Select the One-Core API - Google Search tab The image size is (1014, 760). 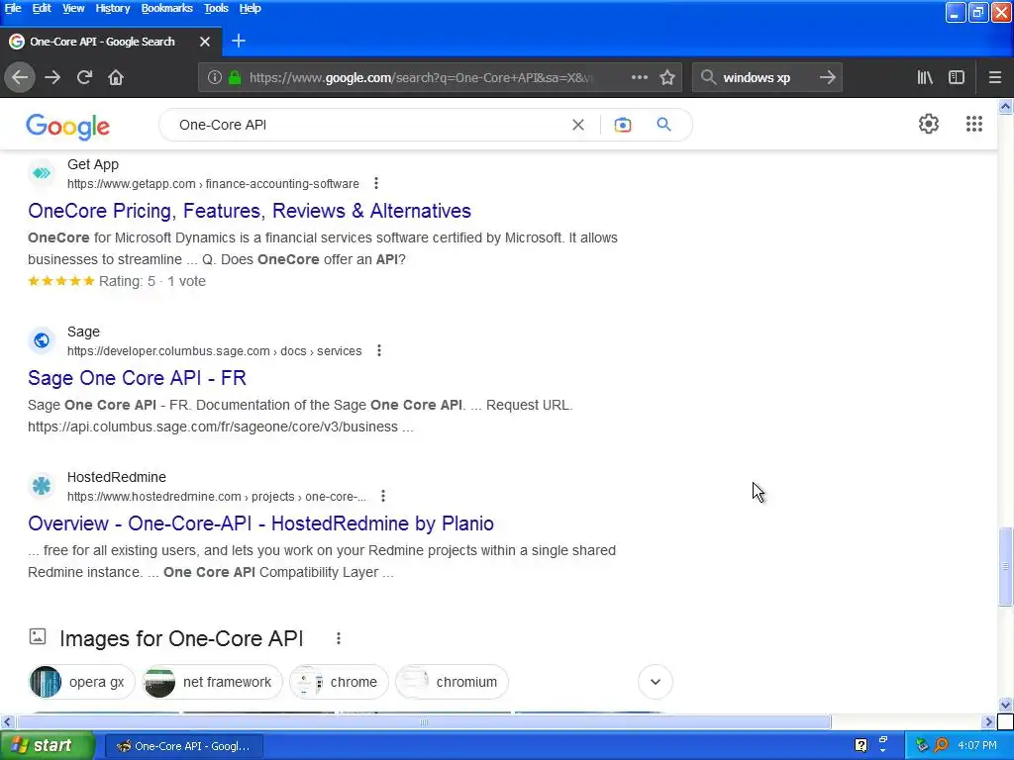pyautogui.click(x=110, y=42)
